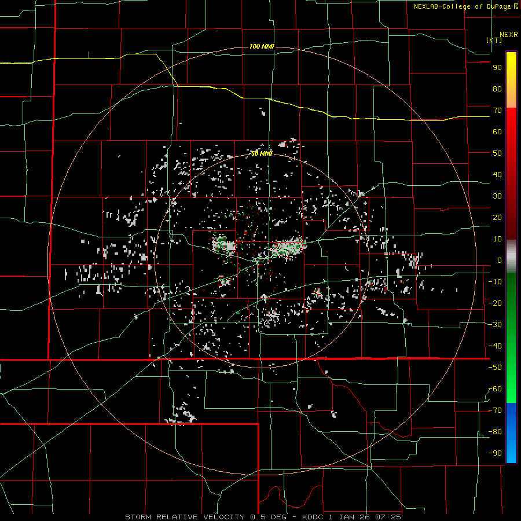
Task: Click the -10 value on velocity scale
Action: click(495, 282)
